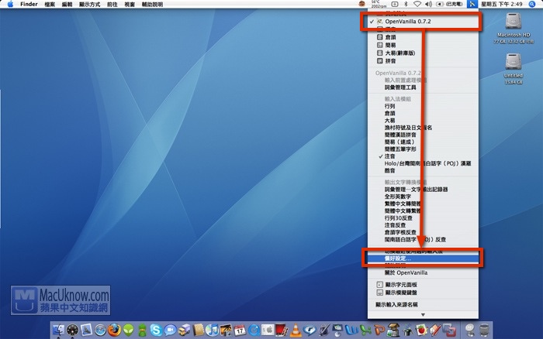Screen dimensions: 543x339
Task: Open the Wi-Fi AirPort status menu
Action: tap(417, 4)
